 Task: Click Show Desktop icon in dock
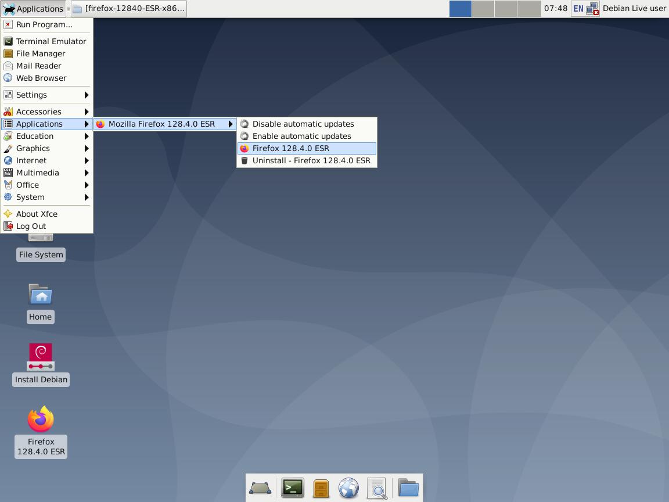(260, 488)
